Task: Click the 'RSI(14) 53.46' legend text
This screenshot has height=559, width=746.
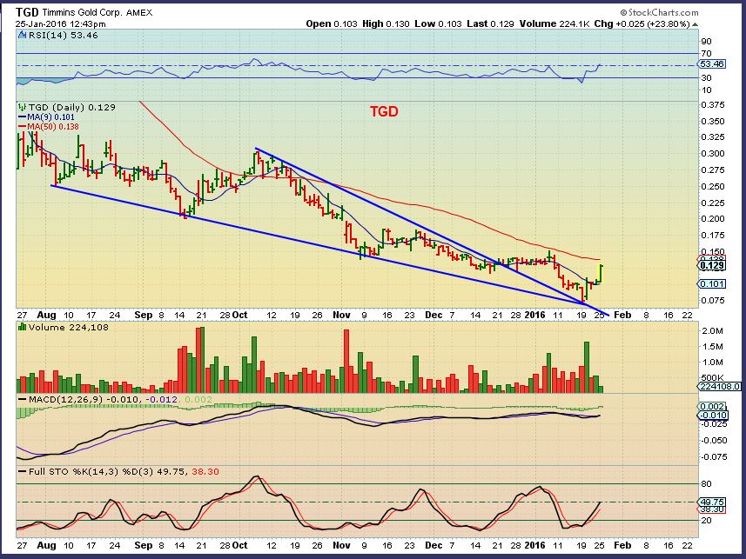Action: (x=63, y=35)
